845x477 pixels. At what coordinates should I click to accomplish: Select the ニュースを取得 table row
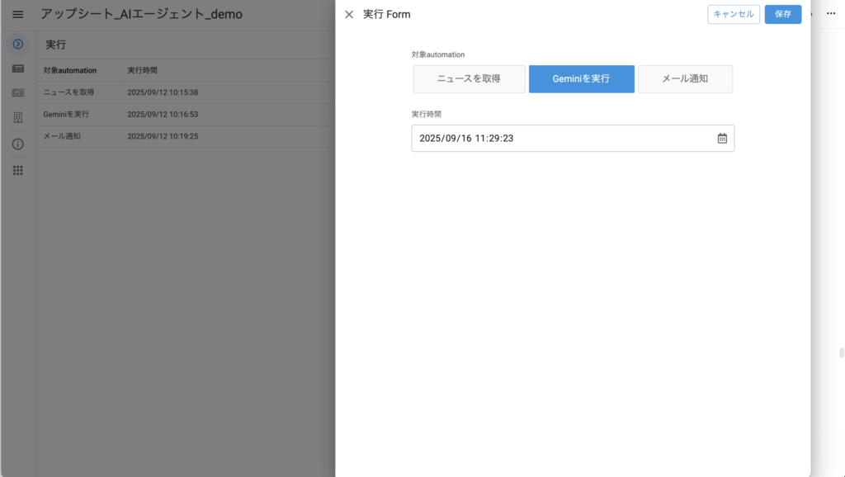point(186,92)
